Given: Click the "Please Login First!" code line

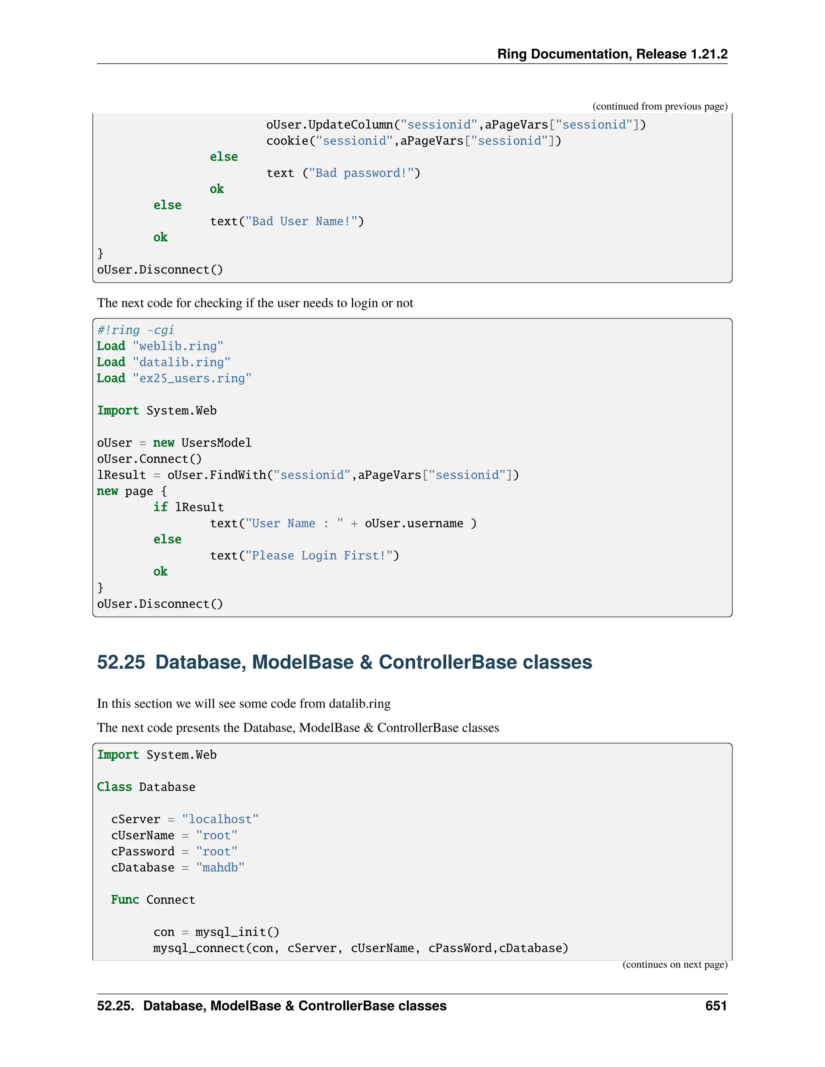Looking at the screenshot, I should coord(304,556).
